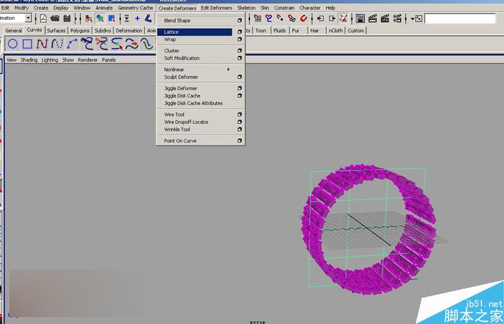This screenshot has height=324, width=504.
Task: Select the insert knot shelf icon
Action: (x=117, y=43)
